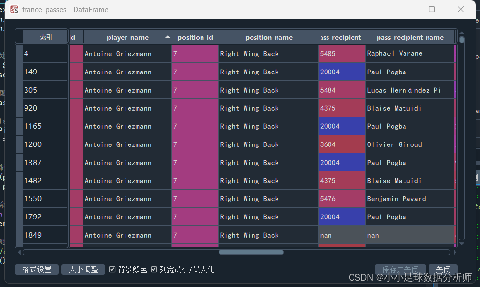Select the position_id column header
The height and width of the screenshot is (287, 480).
tap(195, 37)
